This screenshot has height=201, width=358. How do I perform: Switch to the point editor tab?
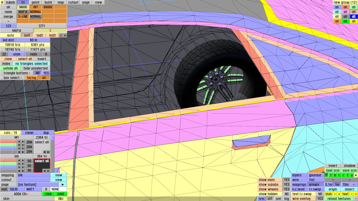[36, 2]
